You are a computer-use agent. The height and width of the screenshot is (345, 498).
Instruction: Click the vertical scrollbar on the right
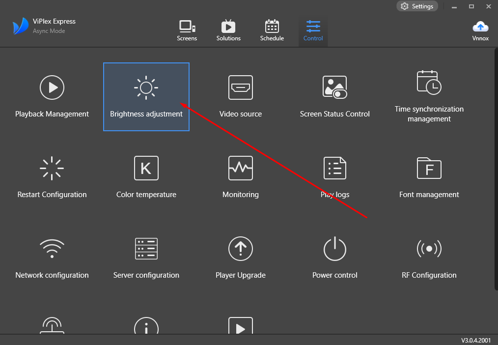pos(496,169)
